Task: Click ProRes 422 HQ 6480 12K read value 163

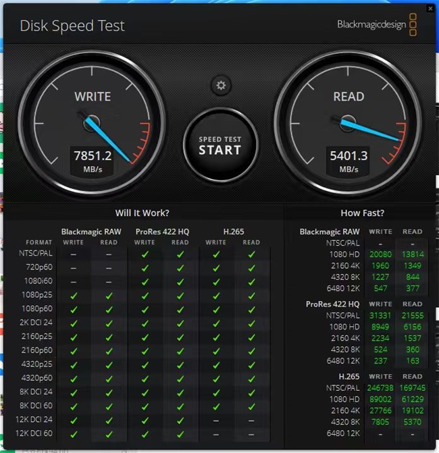Action: (413, 361)
